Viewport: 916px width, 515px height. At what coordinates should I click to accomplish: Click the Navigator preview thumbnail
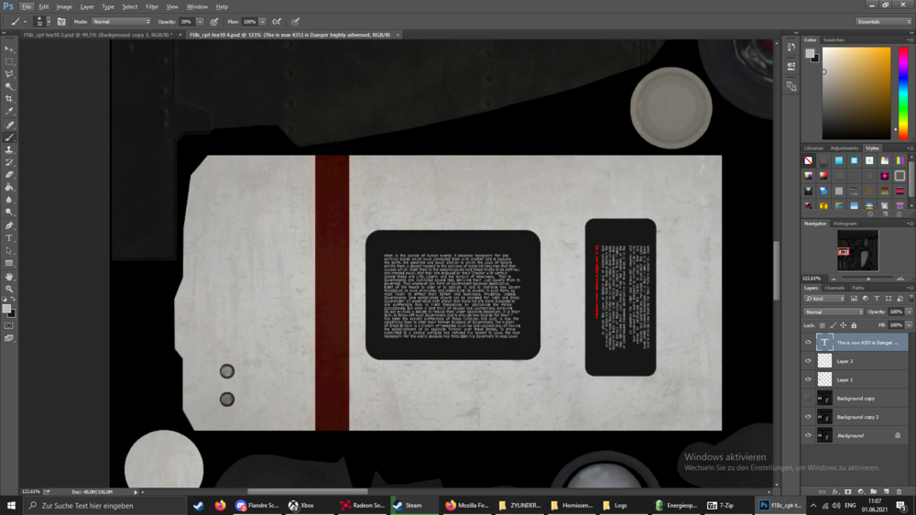(857, 250)
